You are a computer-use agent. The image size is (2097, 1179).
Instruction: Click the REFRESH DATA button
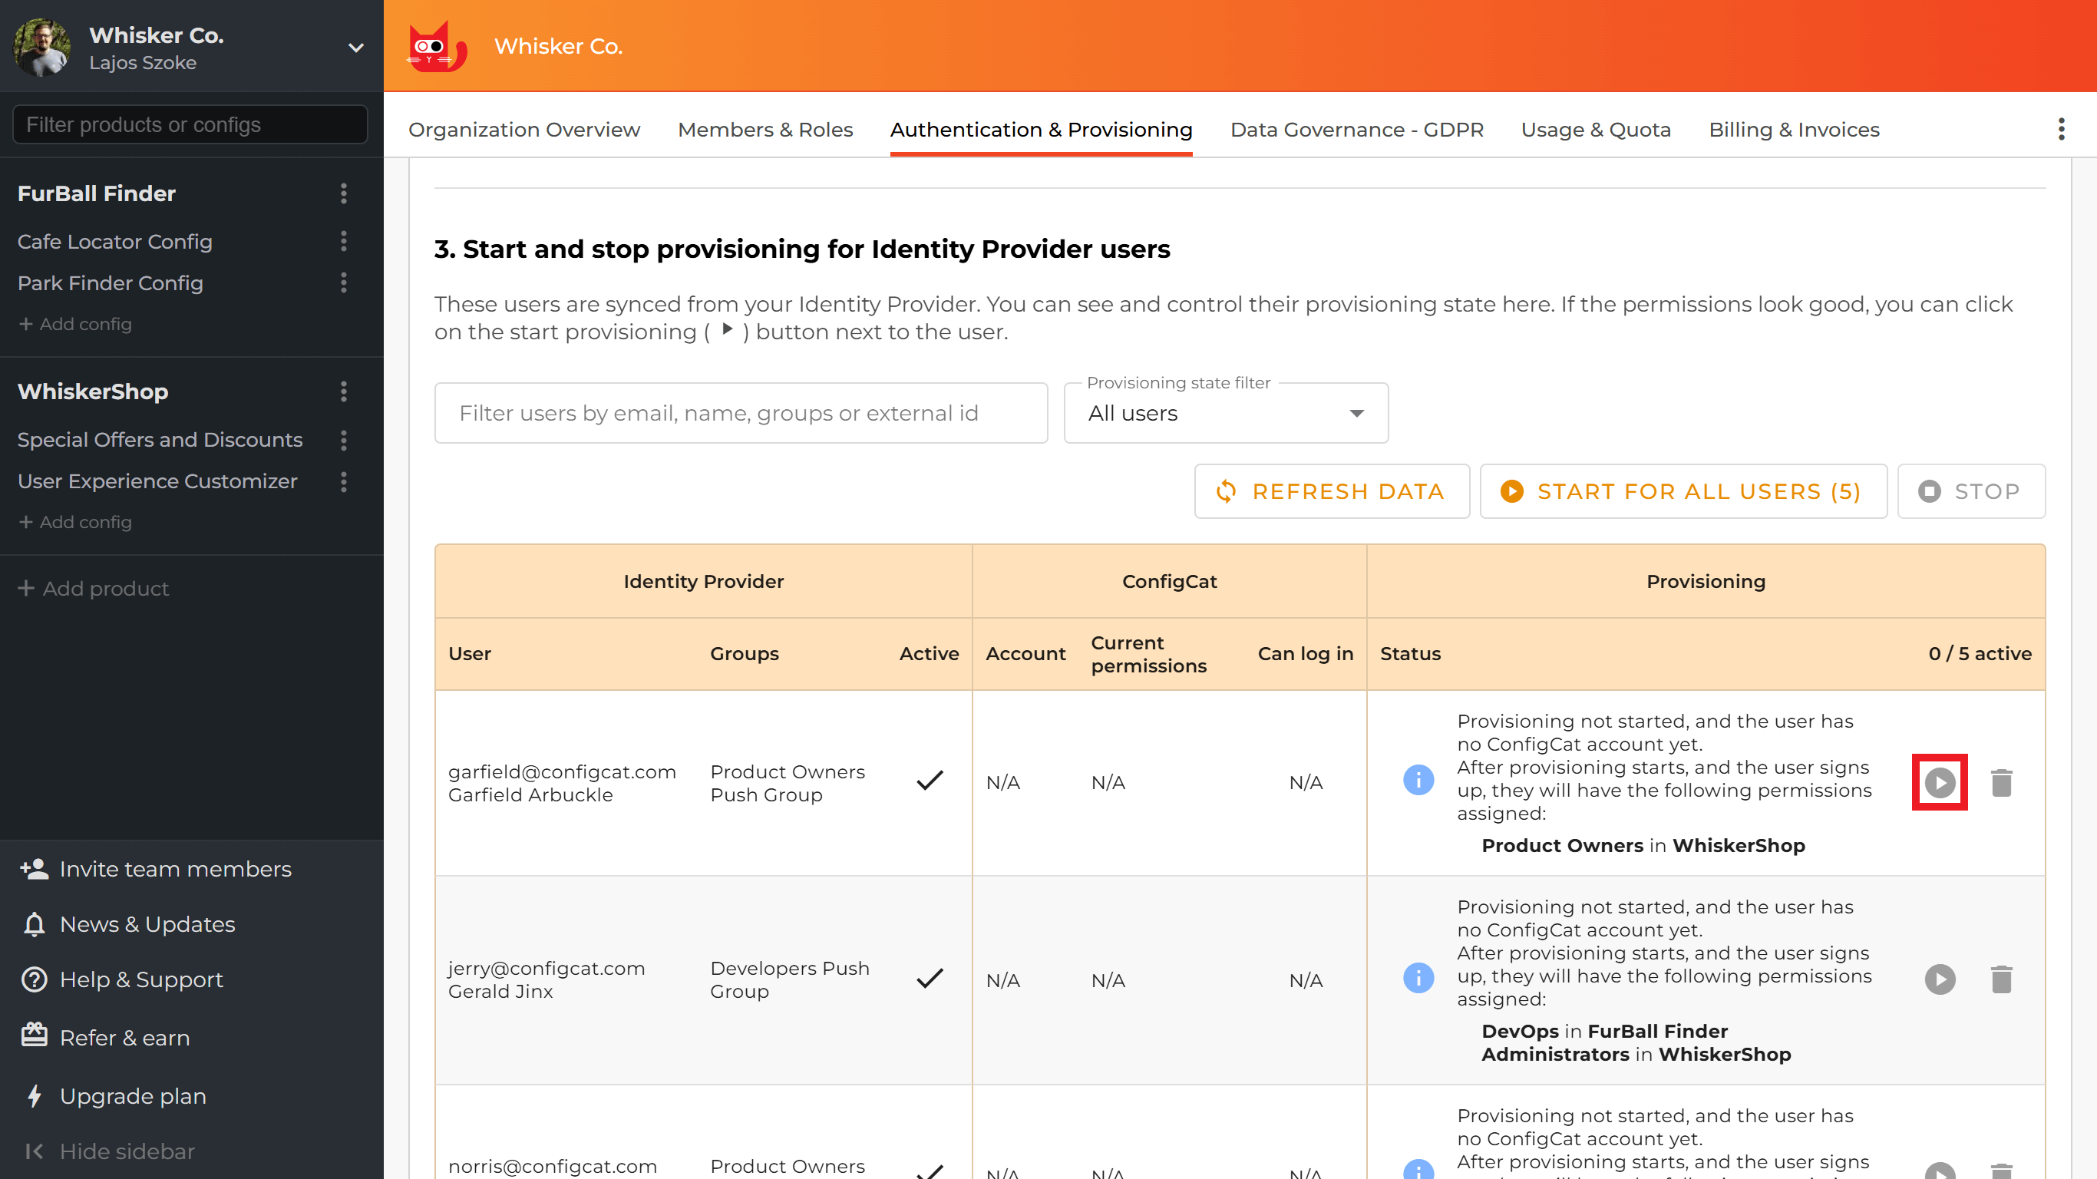1331,491
